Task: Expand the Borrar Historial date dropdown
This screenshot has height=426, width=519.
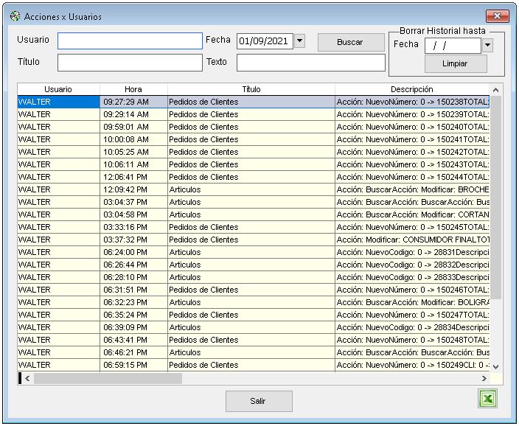Action: 487,46
